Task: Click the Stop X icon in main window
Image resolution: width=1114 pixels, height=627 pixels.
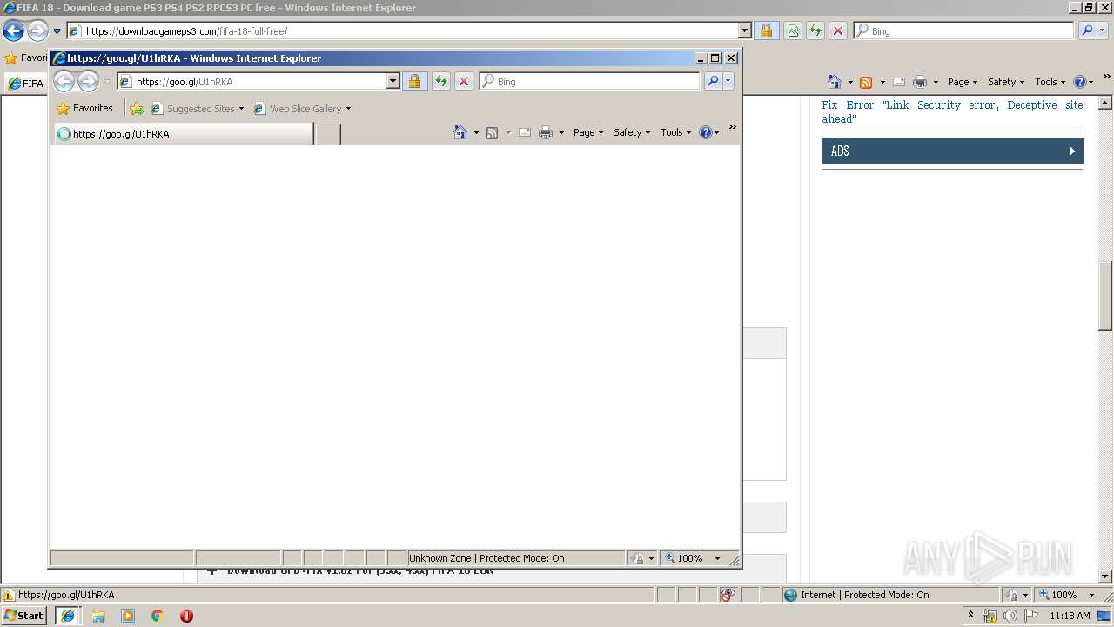Action: 838,30
